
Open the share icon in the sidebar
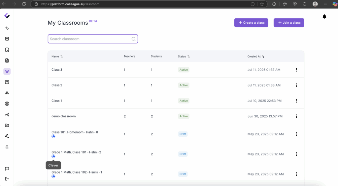[7, 136]
